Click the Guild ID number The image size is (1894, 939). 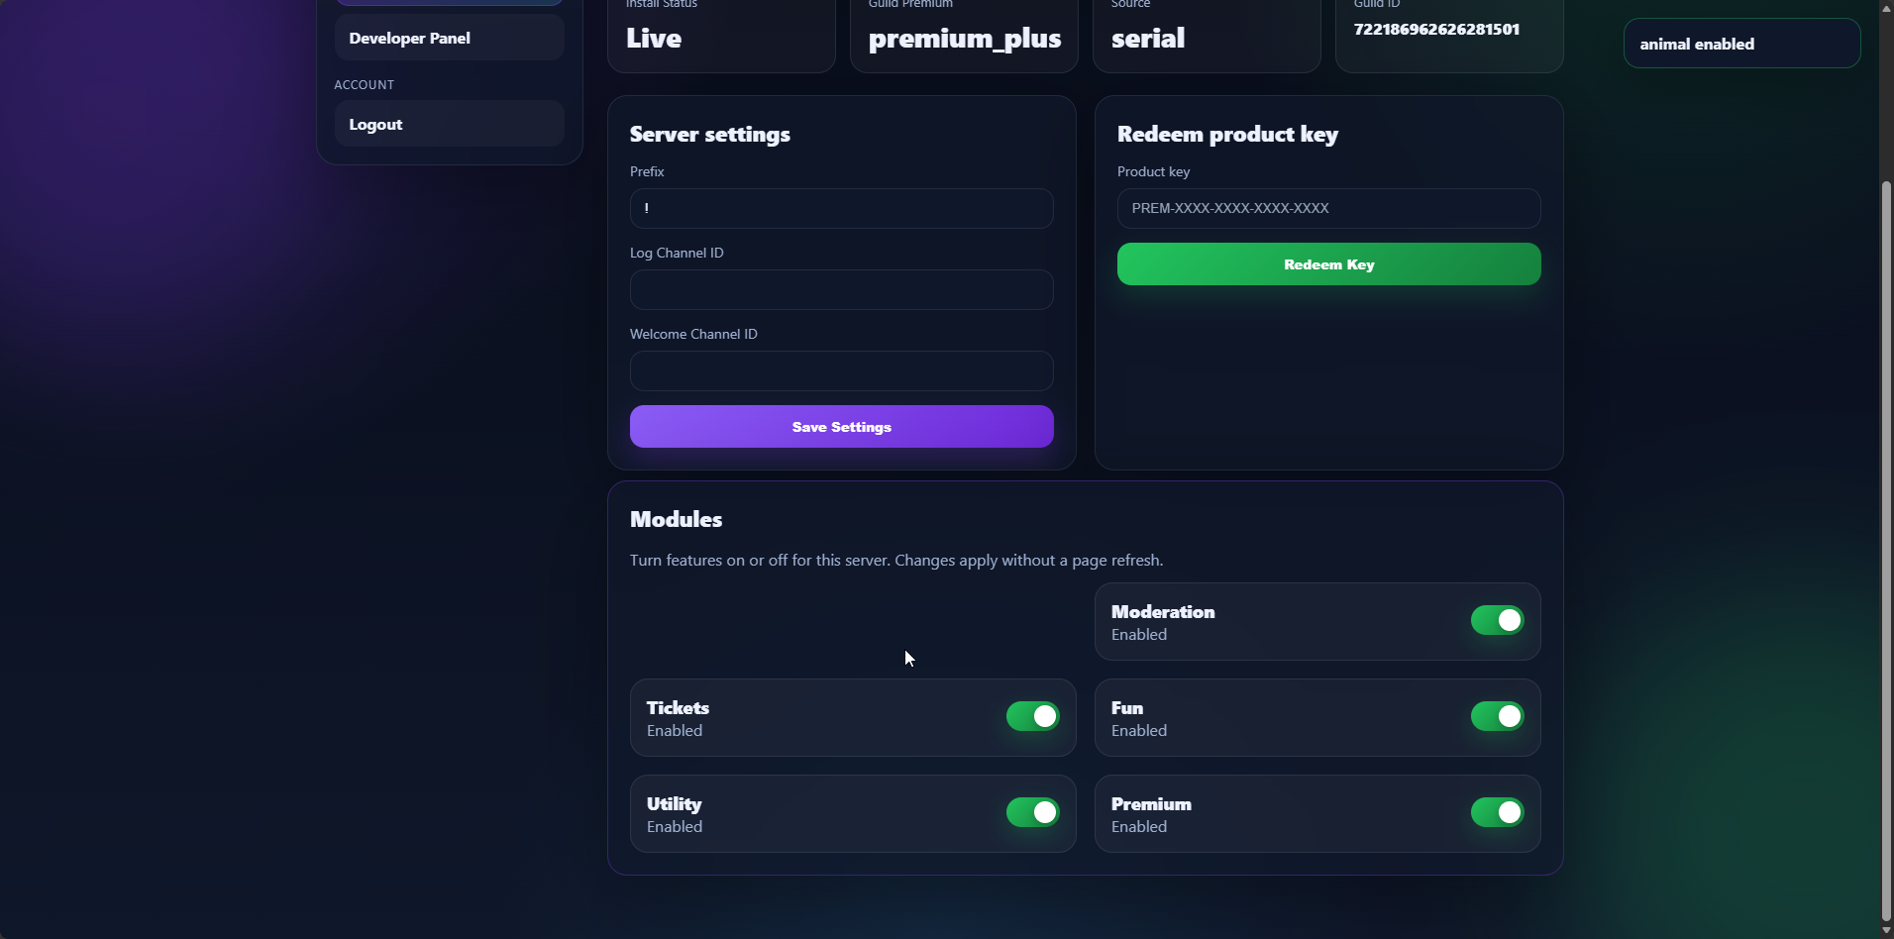coord(1436,30)
